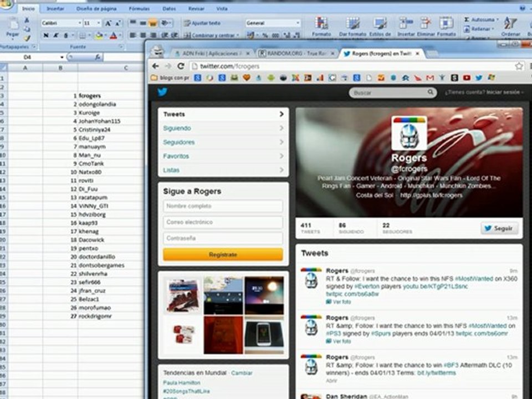This screenshot has height=399, width=532.
Task: Switch to the ADN Friki Chrome tab
Action: click(x=212, y=54)
